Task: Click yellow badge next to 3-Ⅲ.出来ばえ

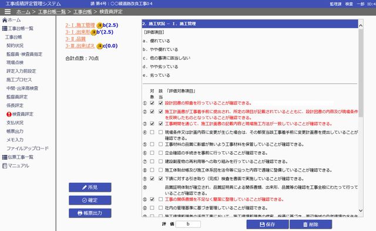Action: point(100,46)
